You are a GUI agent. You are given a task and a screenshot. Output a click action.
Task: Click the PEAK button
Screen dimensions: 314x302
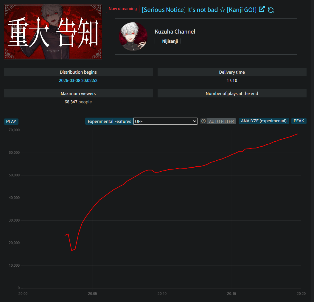[299, 121]
